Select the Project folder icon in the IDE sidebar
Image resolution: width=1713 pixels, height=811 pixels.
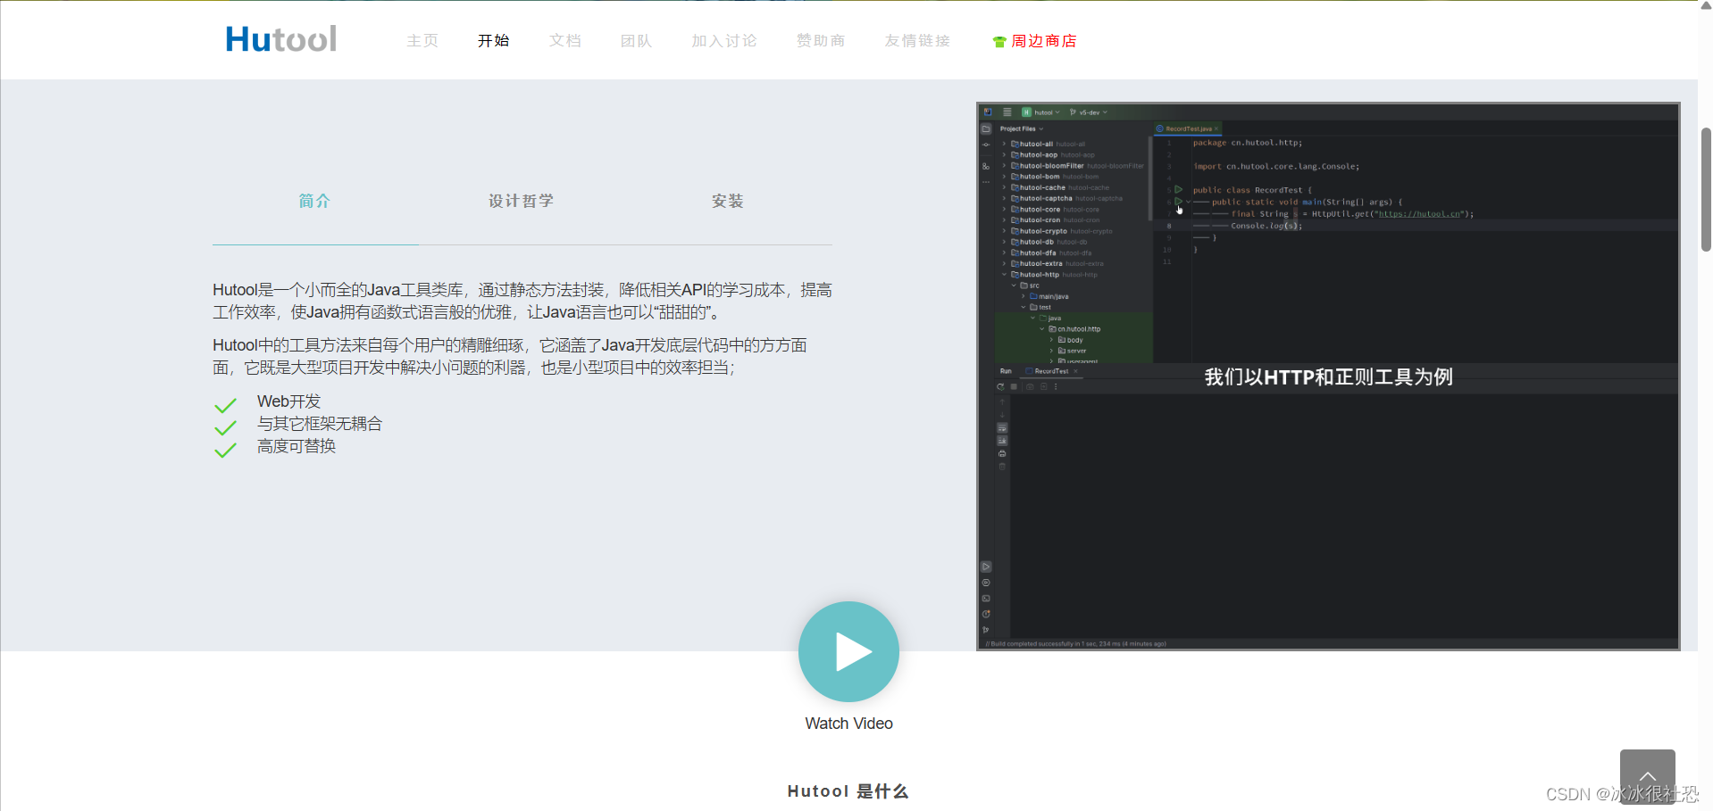pyautogui.click(x=986, y=128)
